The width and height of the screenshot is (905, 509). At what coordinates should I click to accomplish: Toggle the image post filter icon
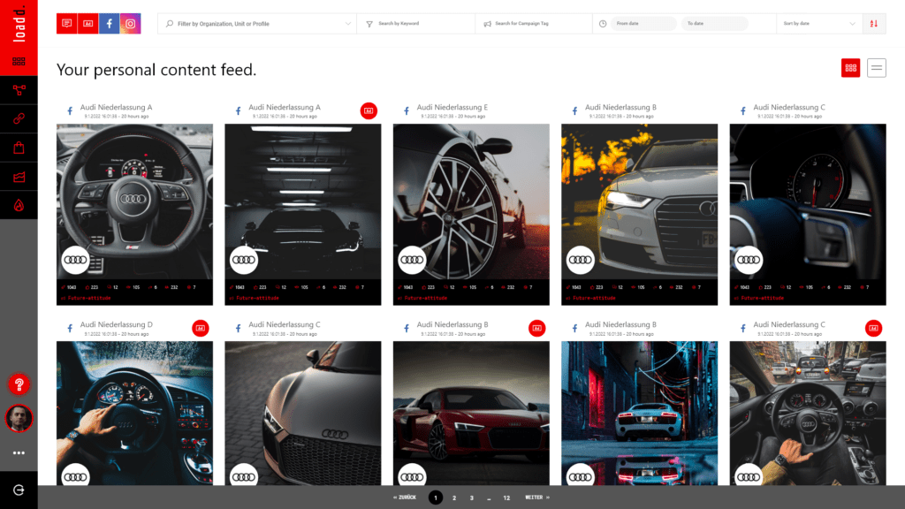pyautogui.click(x=87, y=24)
